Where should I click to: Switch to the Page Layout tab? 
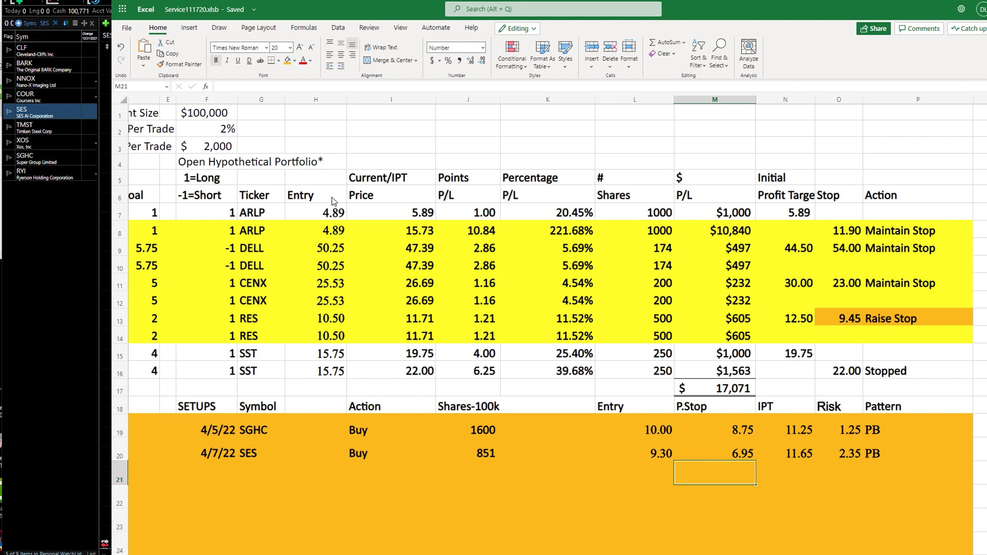(x=258, y=28)
